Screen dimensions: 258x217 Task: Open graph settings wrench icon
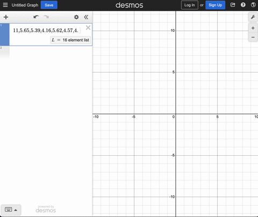(x=253, y=17)
